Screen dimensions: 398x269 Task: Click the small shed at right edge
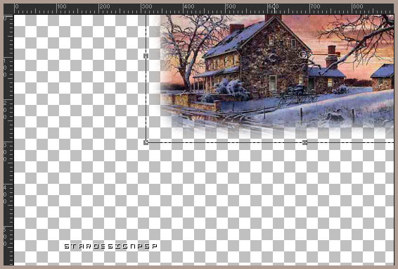[383, 77]
